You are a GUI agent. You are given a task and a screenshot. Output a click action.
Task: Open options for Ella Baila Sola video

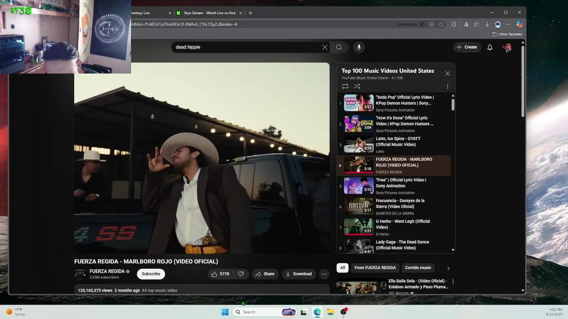point(453,282)
